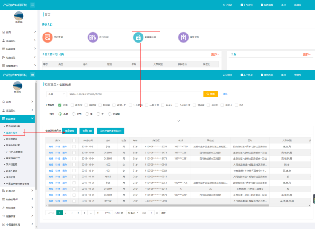Open 居民档案 purple quick entry icon
This screenshot has height=229, width=315.
click(x=92, y=37)
